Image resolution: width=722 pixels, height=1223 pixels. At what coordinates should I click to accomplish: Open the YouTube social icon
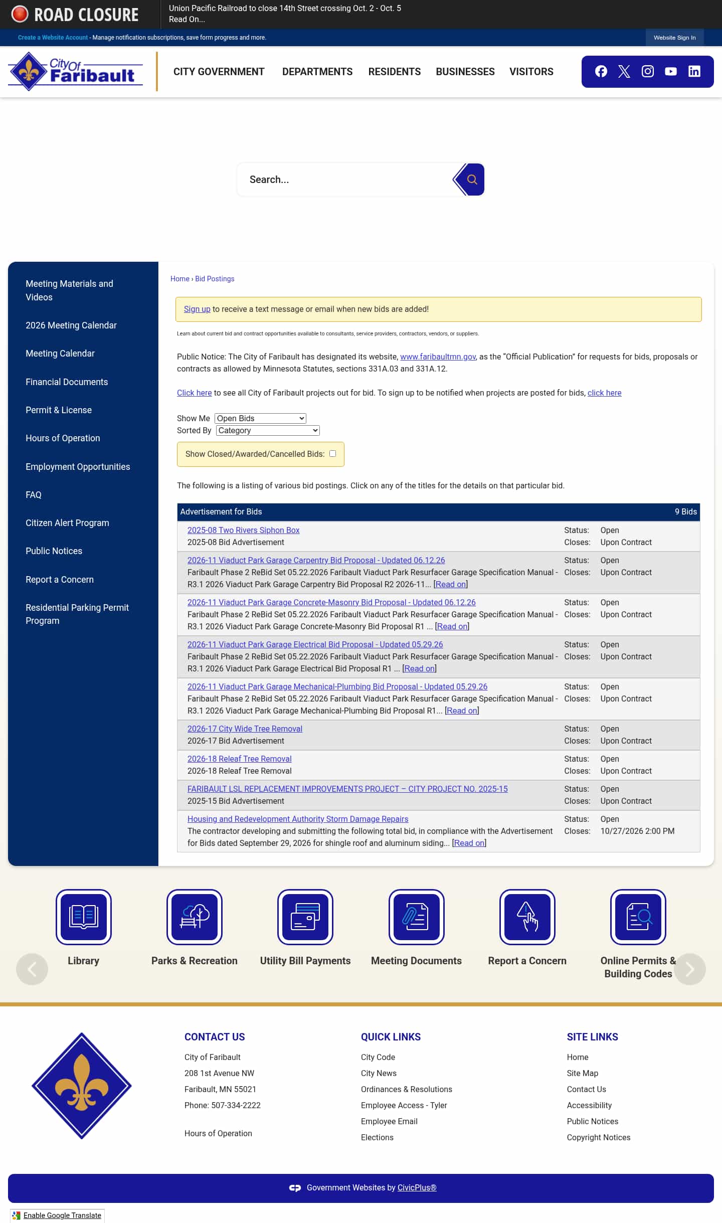click(671, 72)
